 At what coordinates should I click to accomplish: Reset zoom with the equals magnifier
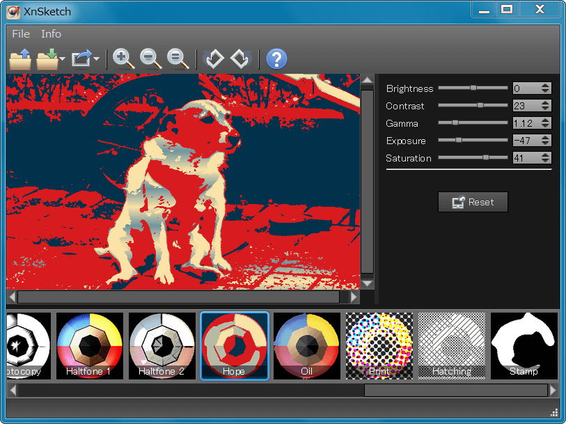tap(178, 59)
